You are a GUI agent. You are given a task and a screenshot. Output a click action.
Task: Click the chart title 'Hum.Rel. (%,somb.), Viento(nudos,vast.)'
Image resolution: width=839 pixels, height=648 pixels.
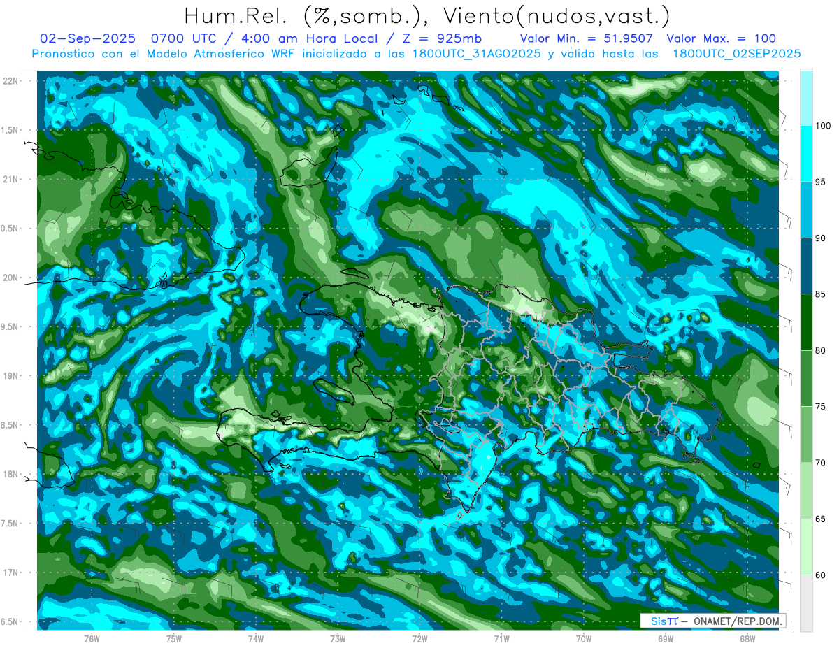point(427,15)
